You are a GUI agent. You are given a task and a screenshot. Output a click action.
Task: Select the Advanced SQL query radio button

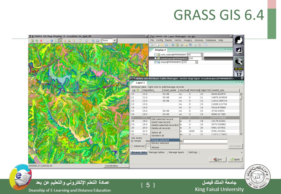pyautogui.click(x=132, y=146)
